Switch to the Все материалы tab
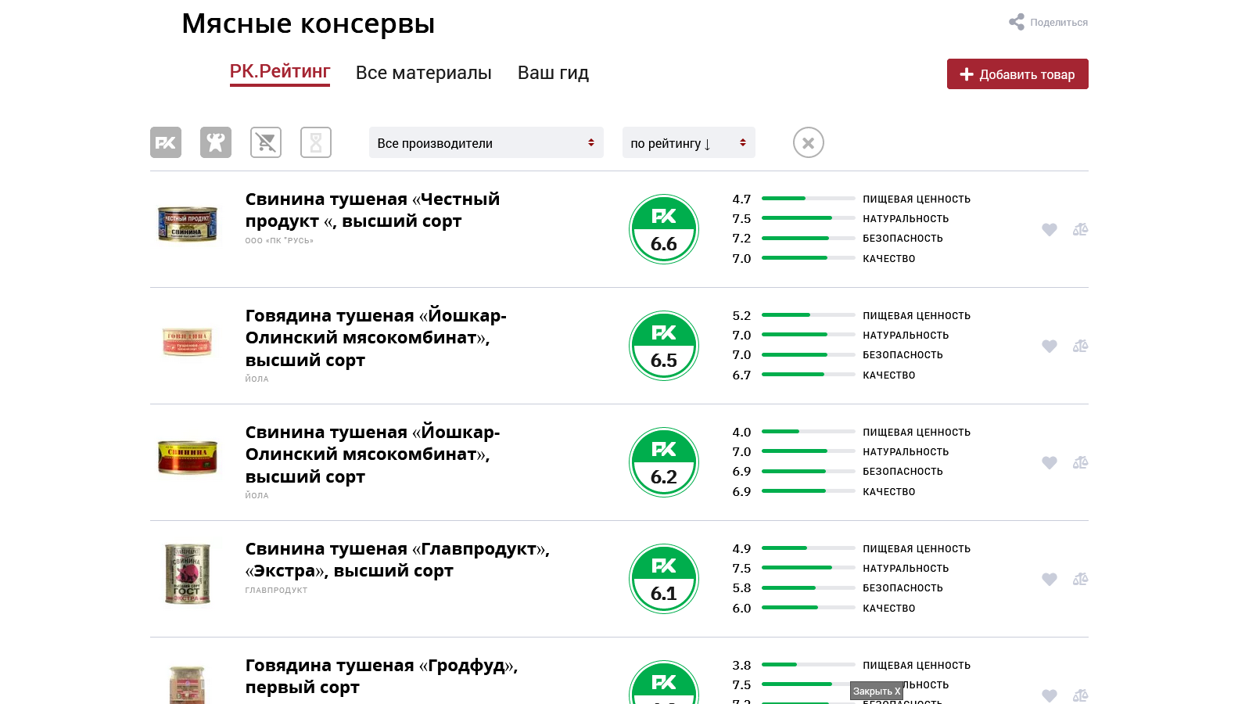Viewport: 1238px width, 704px height. point(424,73)
